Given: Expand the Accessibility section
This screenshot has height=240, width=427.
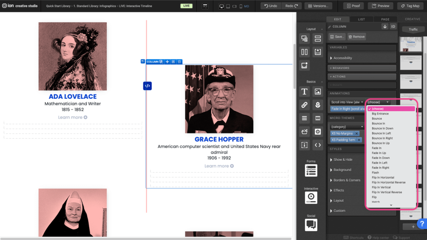Looking at the screenshot, I should click(341, 58).
